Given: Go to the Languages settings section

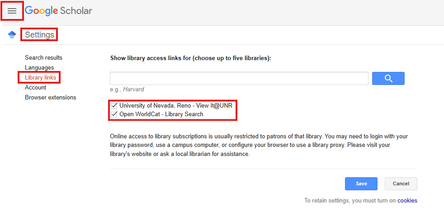Looking at the screenshot, I should point(39,68).
